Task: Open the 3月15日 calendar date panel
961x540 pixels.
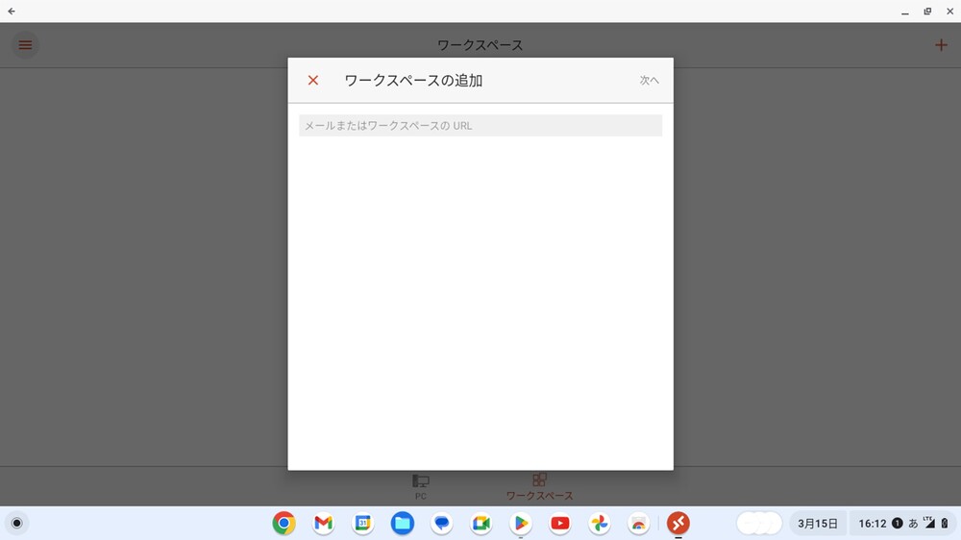Action: coord(818,524)
